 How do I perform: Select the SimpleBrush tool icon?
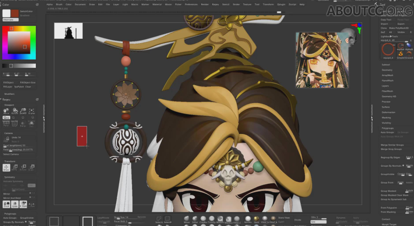(401, 54)
